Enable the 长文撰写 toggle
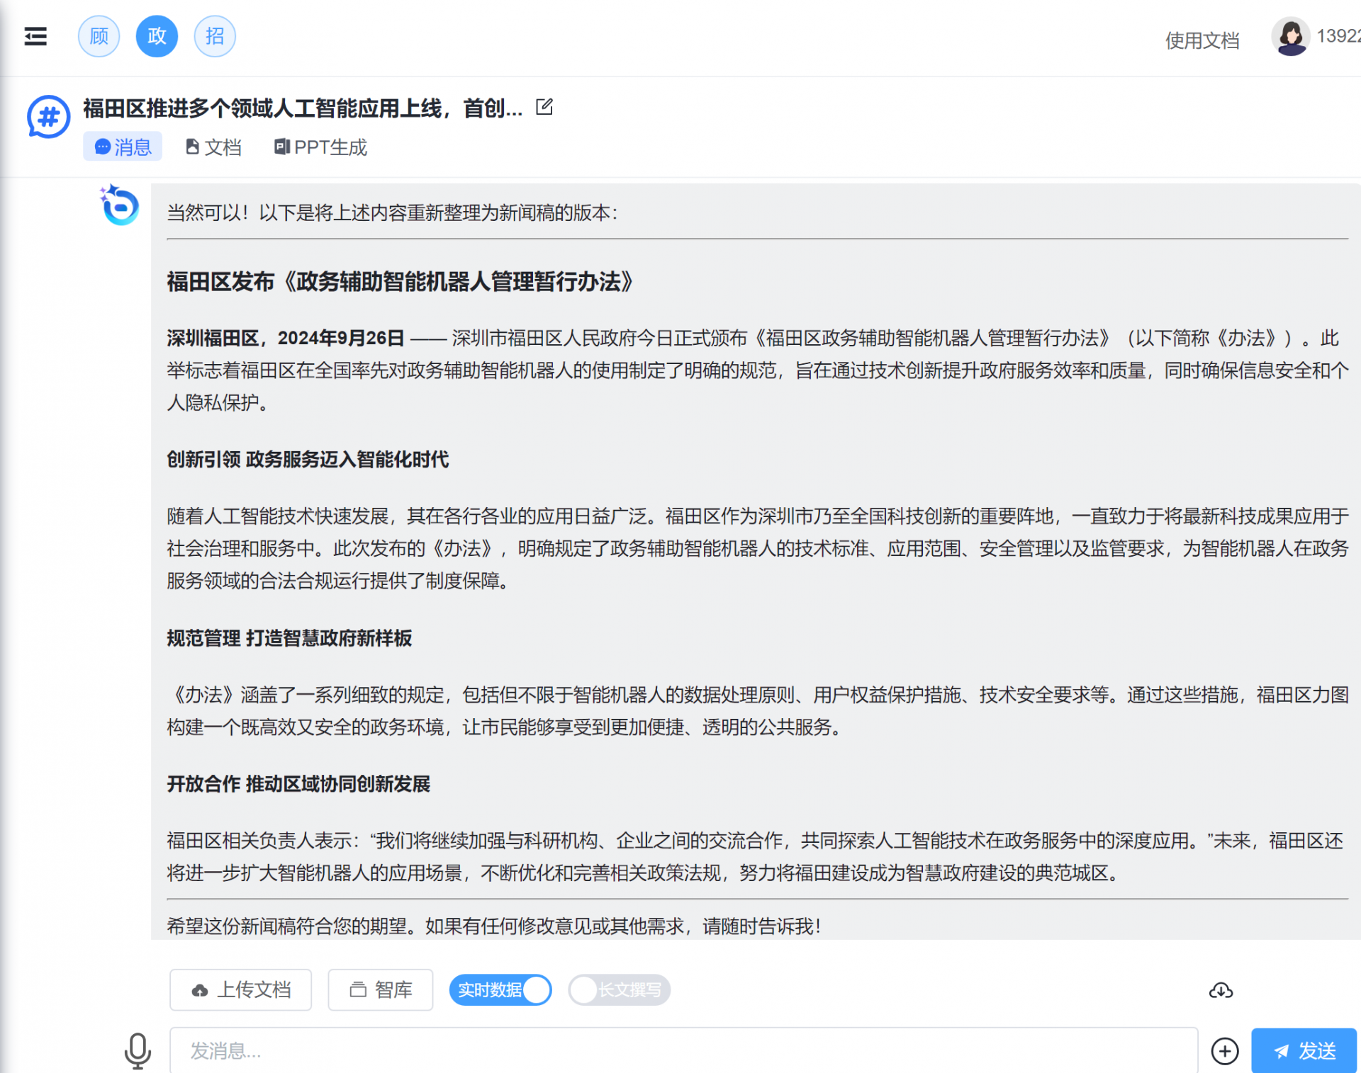 point(619,989)
